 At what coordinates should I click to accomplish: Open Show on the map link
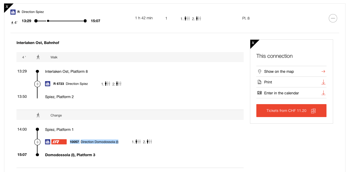279,71
